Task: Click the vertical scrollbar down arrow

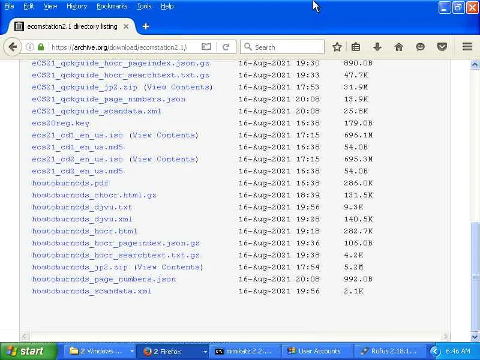Action: (x=475, y=337)
